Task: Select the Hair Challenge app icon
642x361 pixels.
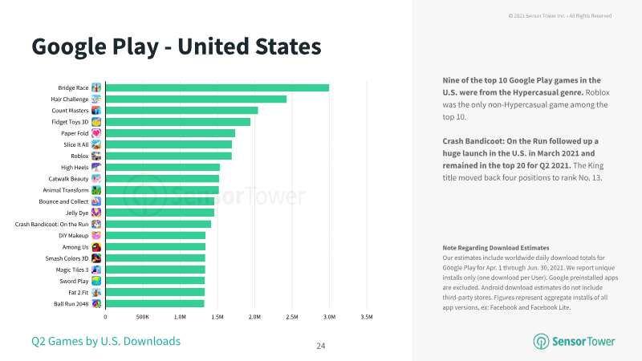Action: pos(96,99)
